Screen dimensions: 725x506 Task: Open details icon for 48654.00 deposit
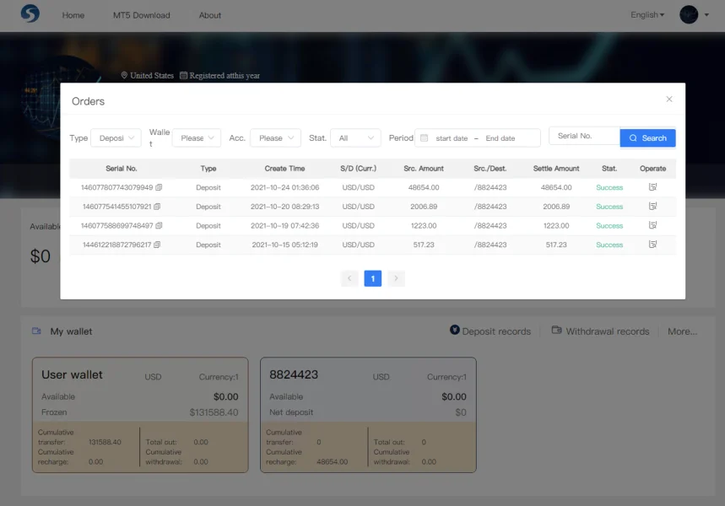coord(652,187)
